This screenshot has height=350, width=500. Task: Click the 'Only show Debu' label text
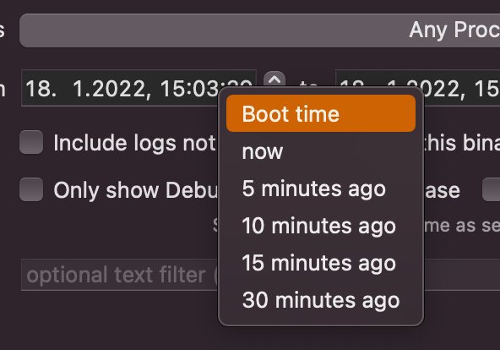point(135,190)
